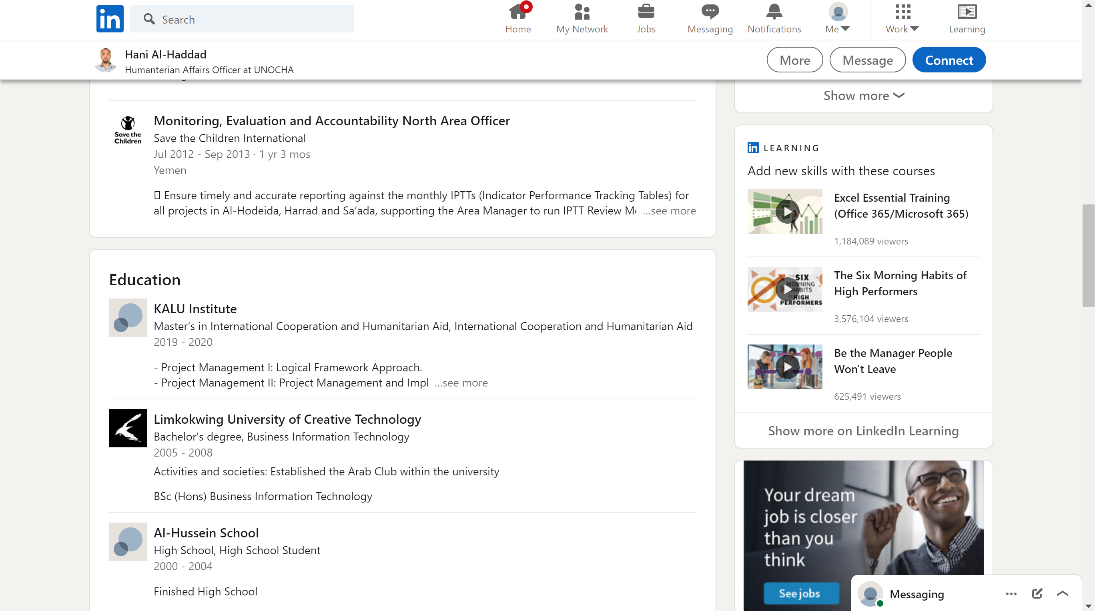Expand Show more in the sidebar card
This screenshot has width=1095, height=611.
click(x=863, y=96)
